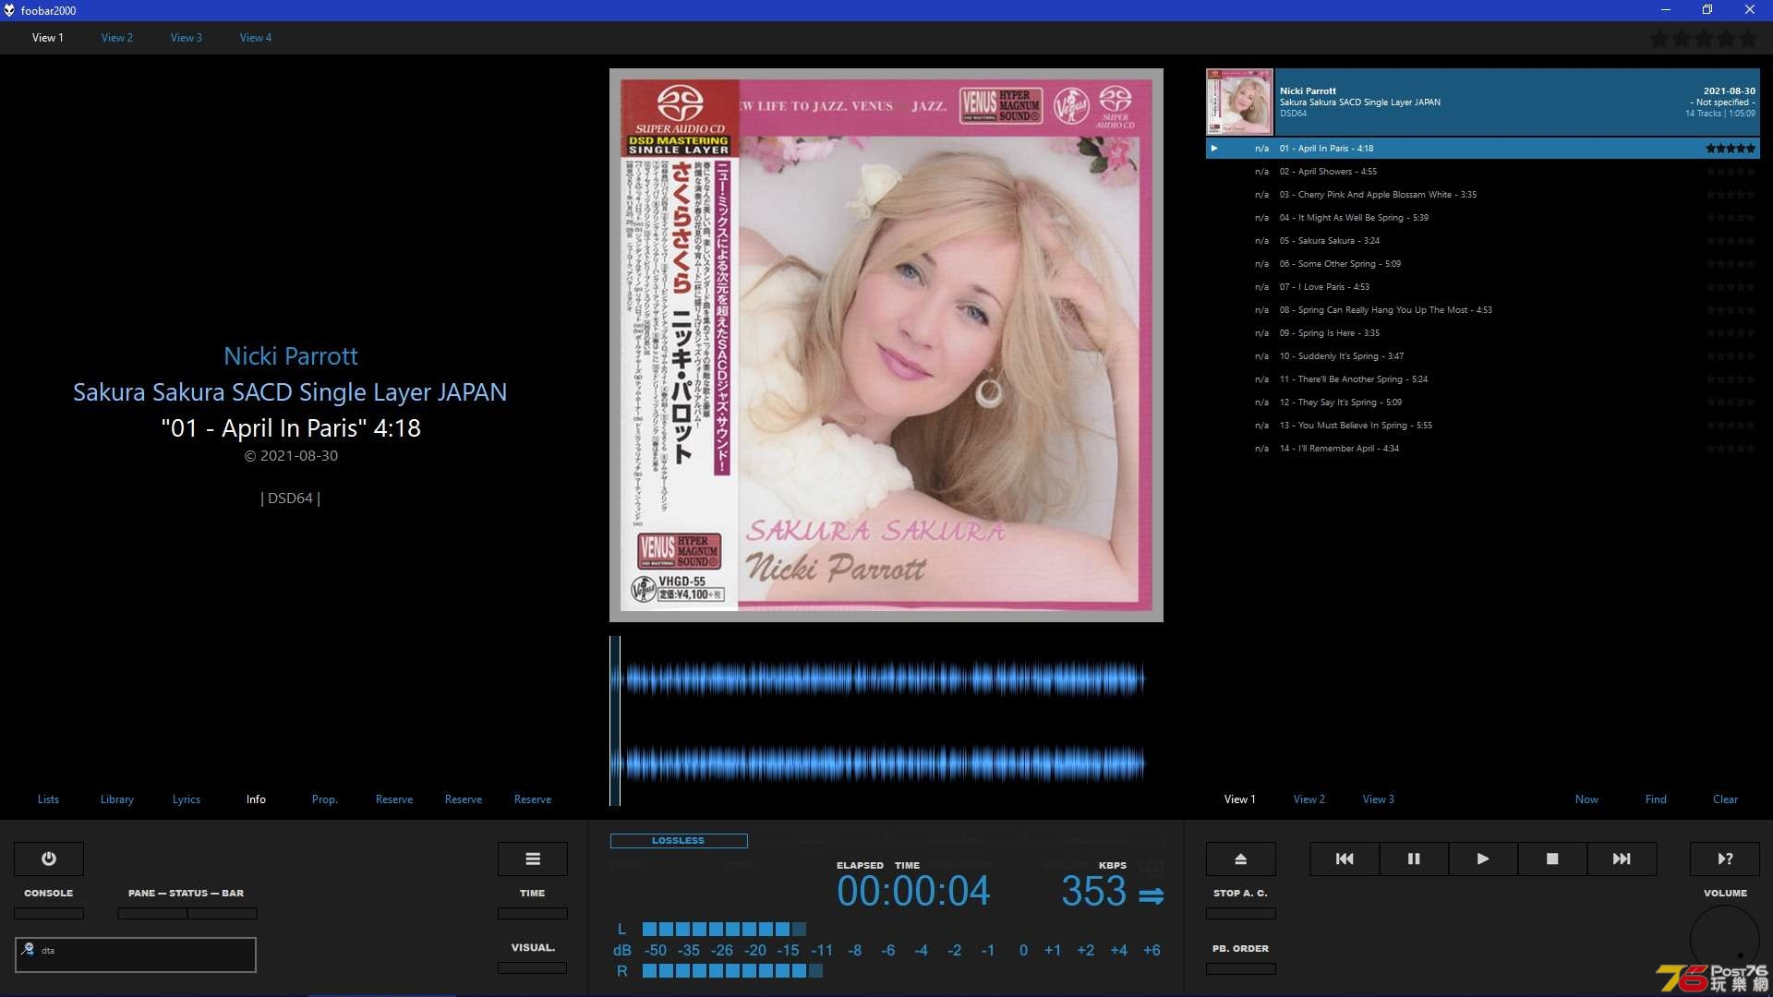1773x997 pixels.
Task: Open the Lists panel tab
Action: point(48,799)
